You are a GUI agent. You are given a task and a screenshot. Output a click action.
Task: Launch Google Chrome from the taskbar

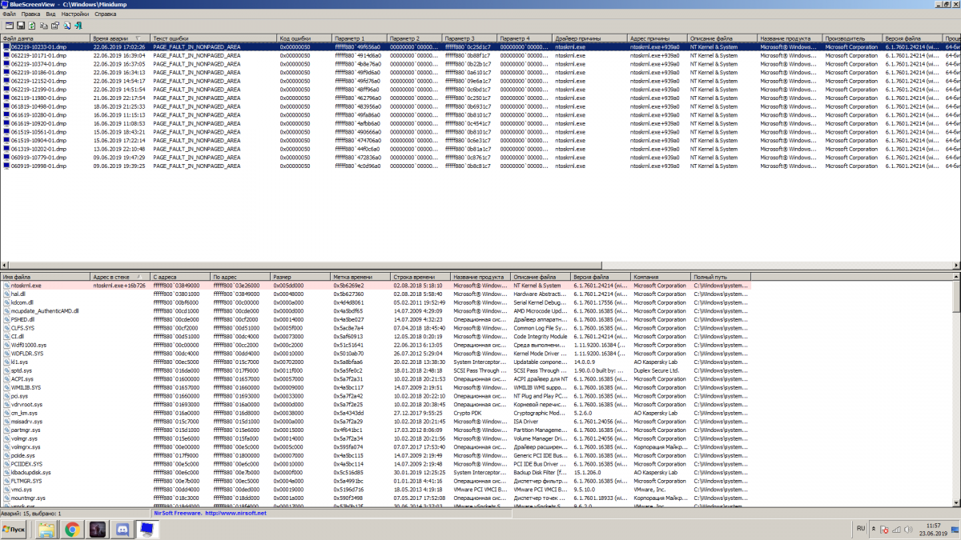pyautogui.click(x=71, y=529)
